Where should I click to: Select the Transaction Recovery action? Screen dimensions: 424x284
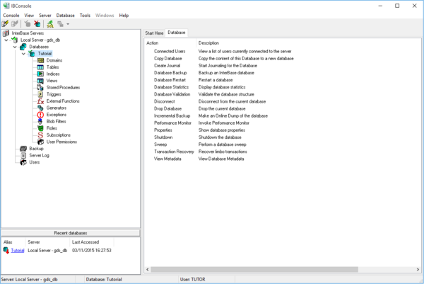[174, 152]
